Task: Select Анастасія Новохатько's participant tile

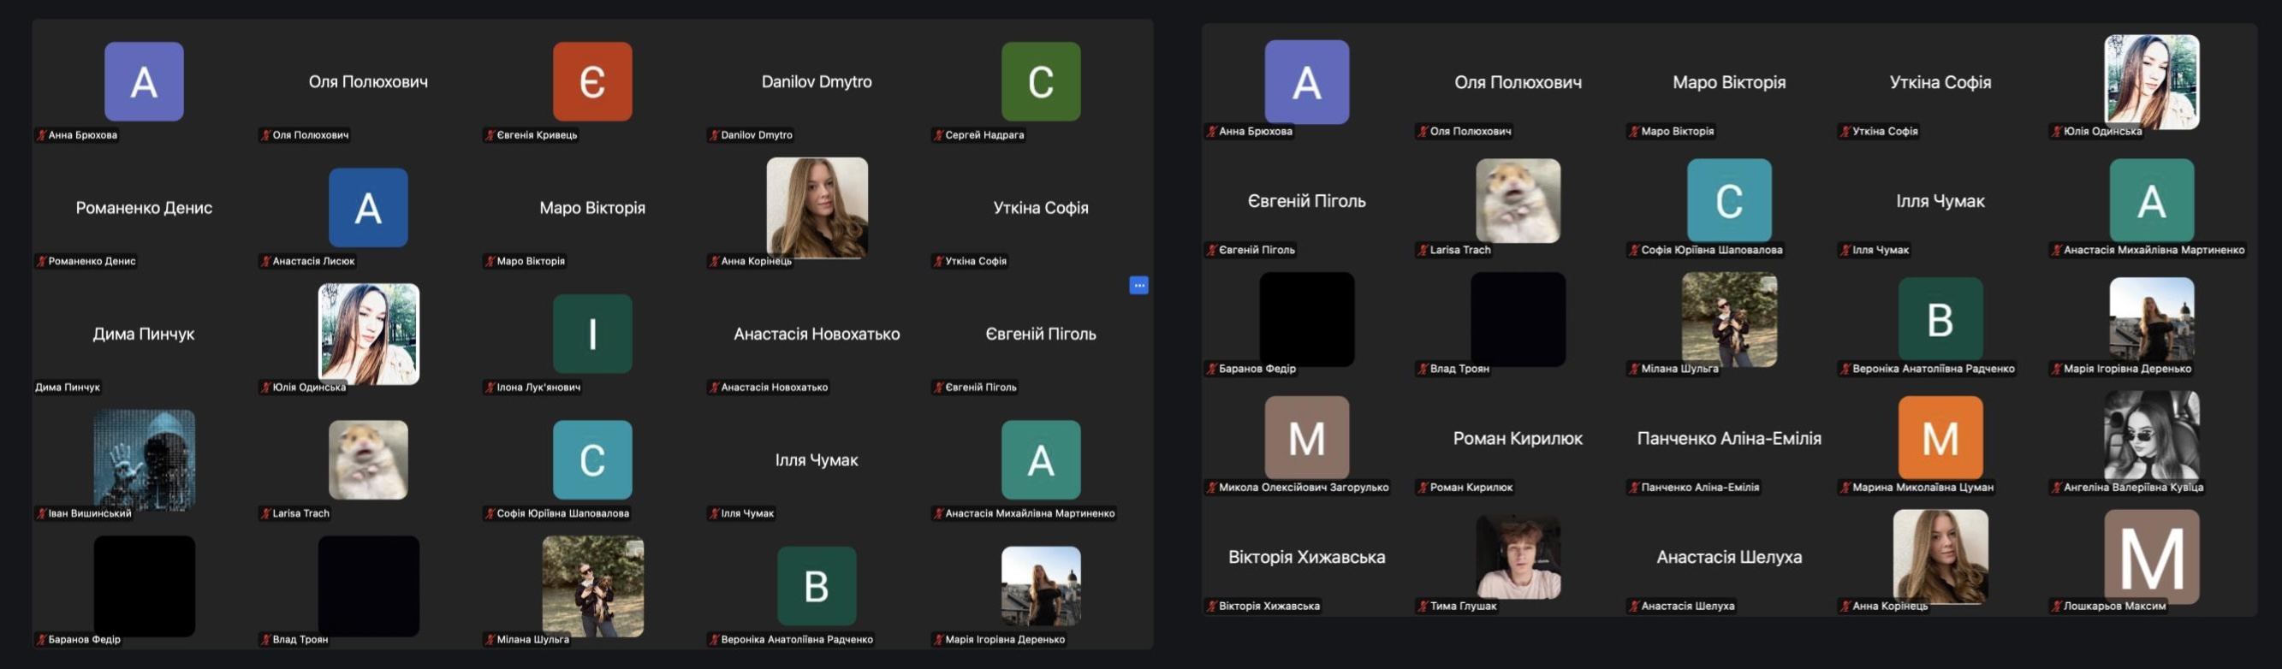Action: (817, 334)
